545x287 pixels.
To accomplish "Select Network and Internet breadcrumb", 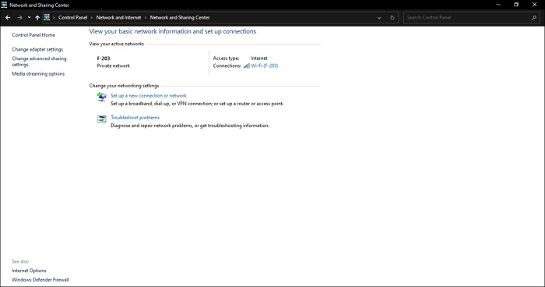I will (118, 17).
